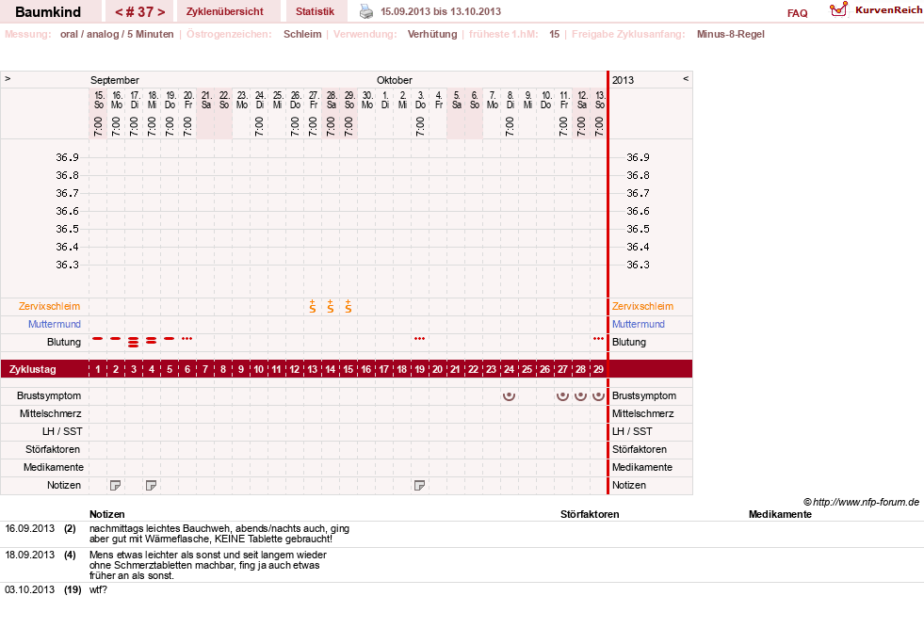
Task: Click the Verhütung usage value
Action: tap(432, 34)
